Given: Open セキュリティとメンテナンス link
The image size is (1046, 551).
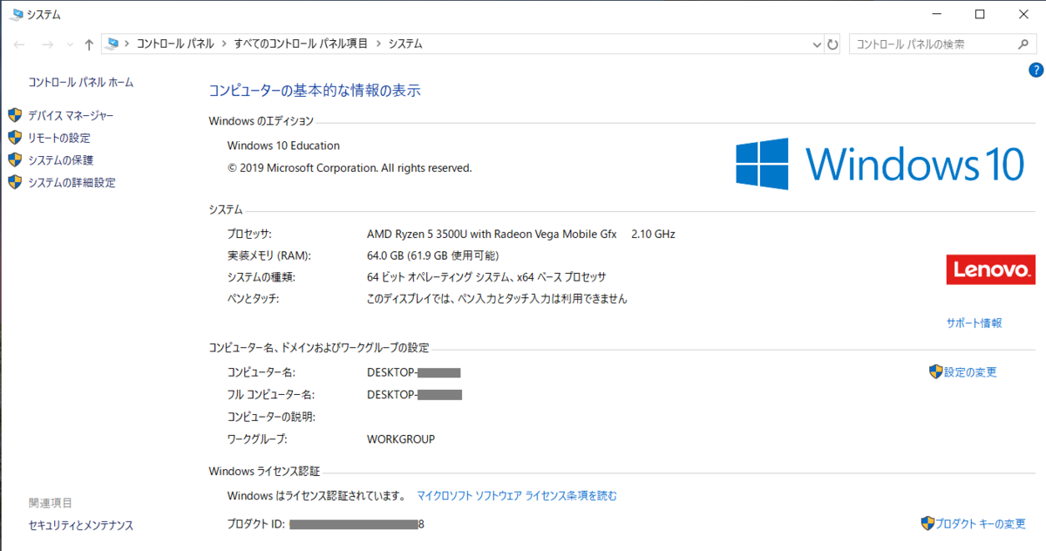Looking at the screenshot, I should click(81, 526).
